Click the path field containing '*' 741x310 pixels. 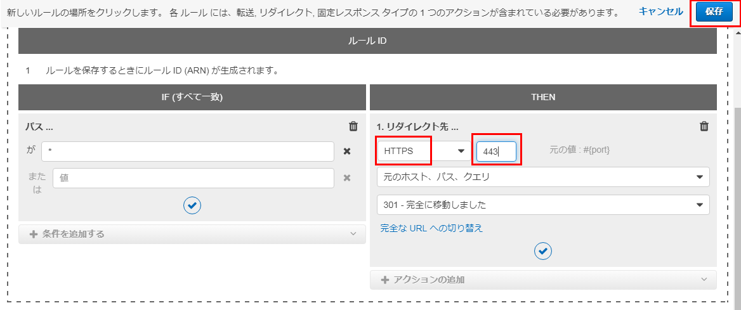(188, 152)
